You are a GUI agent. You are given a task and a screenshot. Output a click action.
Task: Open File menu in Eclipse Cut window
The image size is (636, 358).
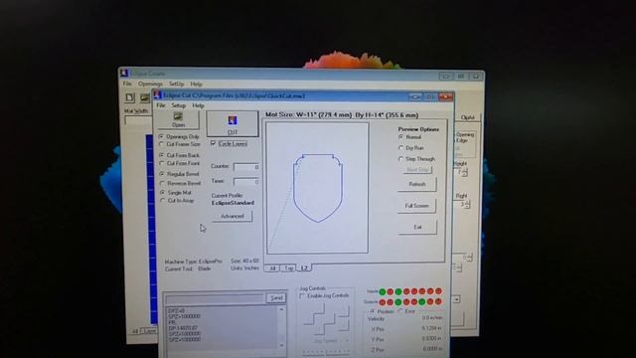click(161, 105)
